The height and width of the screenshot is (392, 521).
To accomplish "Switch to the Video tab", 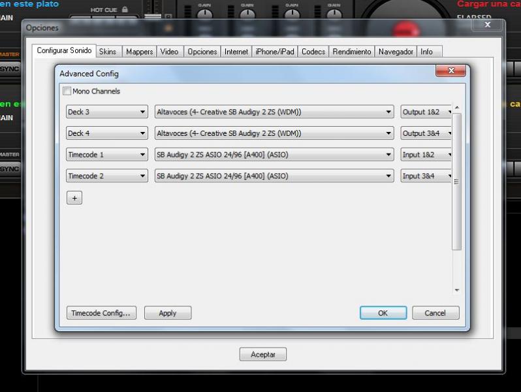I will pos(170,52).
